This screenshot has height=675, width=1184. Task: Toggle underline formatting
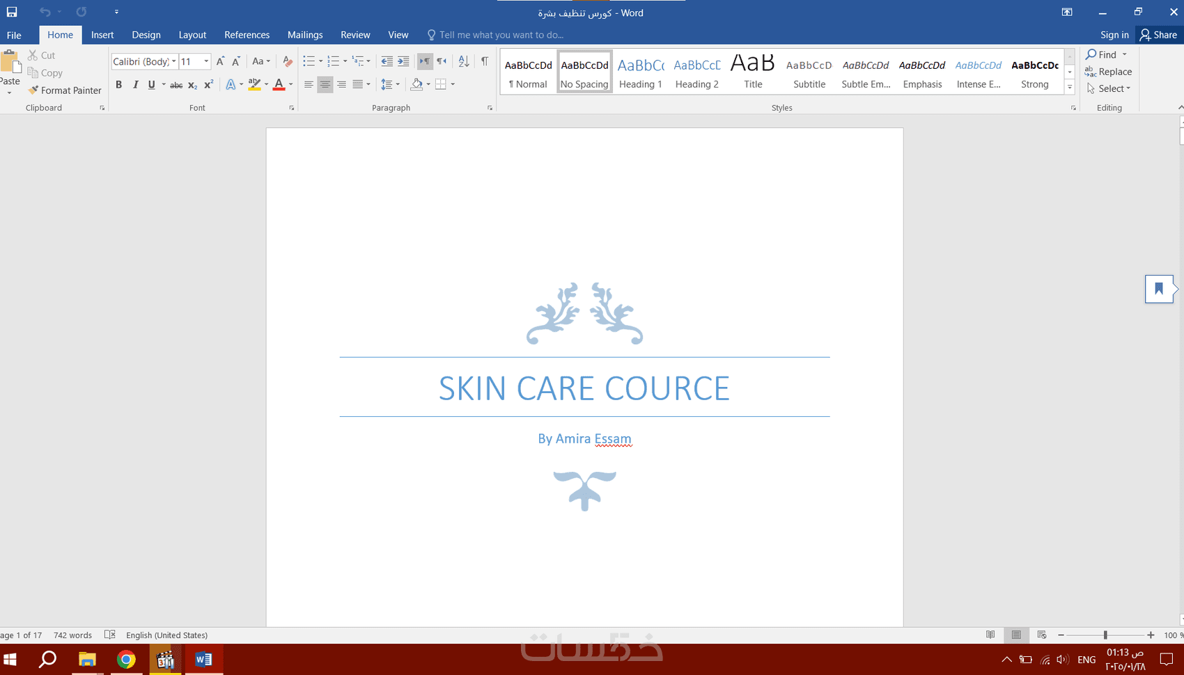pos(151,85)
